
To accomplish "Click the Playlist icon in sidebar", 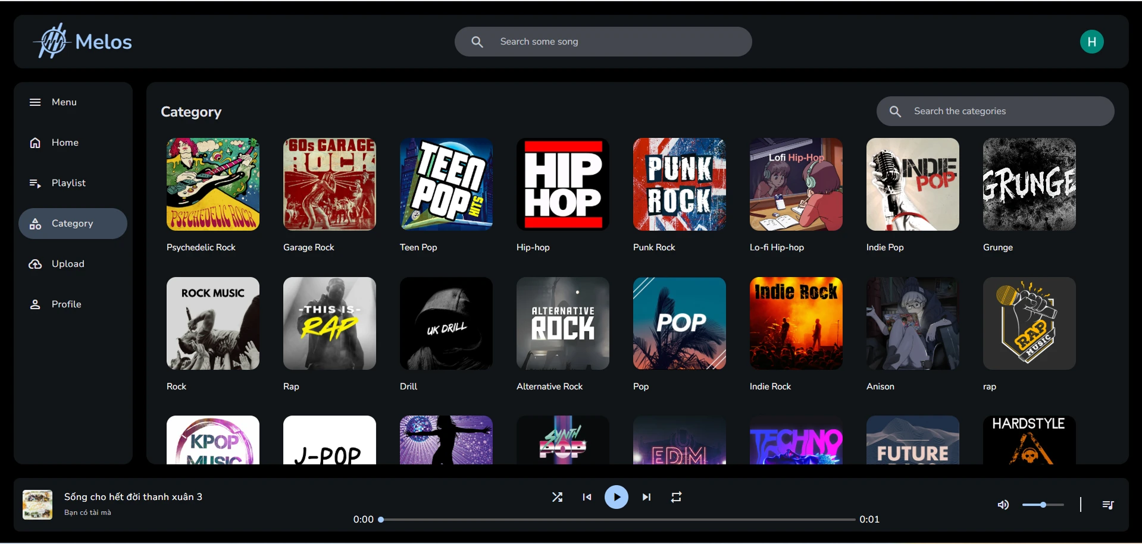I will click(x=35, y=183).
